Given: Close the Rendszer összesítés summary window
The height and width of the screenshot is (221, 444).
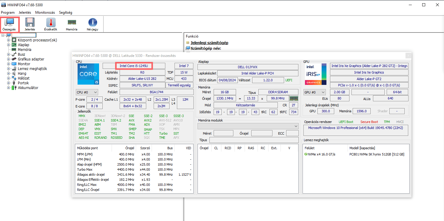Looking at the screenshot, I should [x=408, y=55].
